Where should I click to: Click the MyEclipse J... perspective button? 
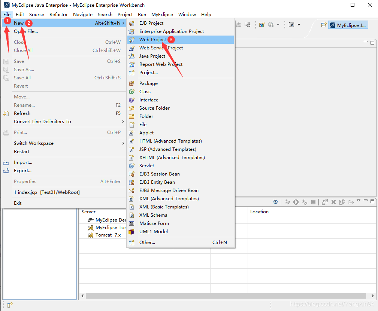(x=348, y=25)
